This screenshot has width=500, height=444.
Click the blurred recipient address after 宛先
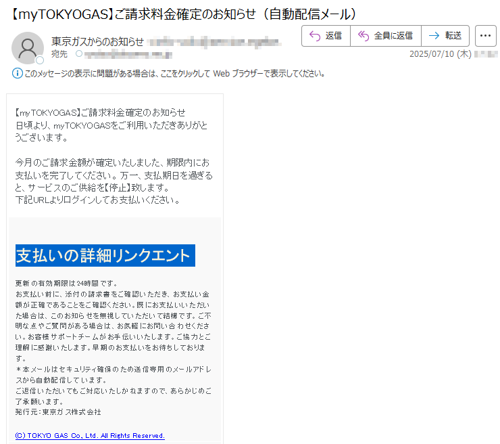click(x=128, y=55)
